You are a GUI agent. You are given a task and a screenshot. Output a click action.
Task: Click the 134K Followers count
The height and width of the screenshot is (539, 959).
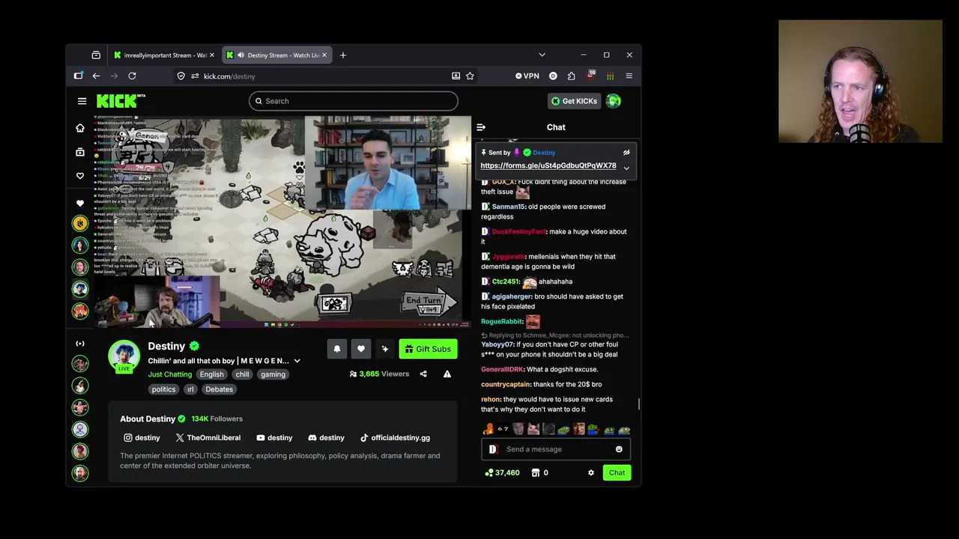217,419
